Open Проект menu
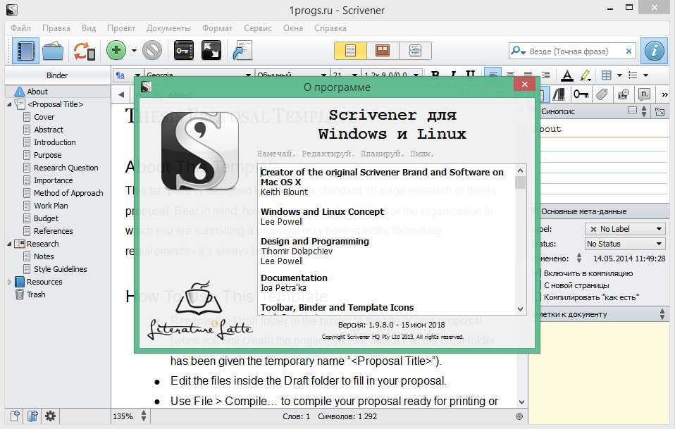675x429 pixels. (121, 28)
